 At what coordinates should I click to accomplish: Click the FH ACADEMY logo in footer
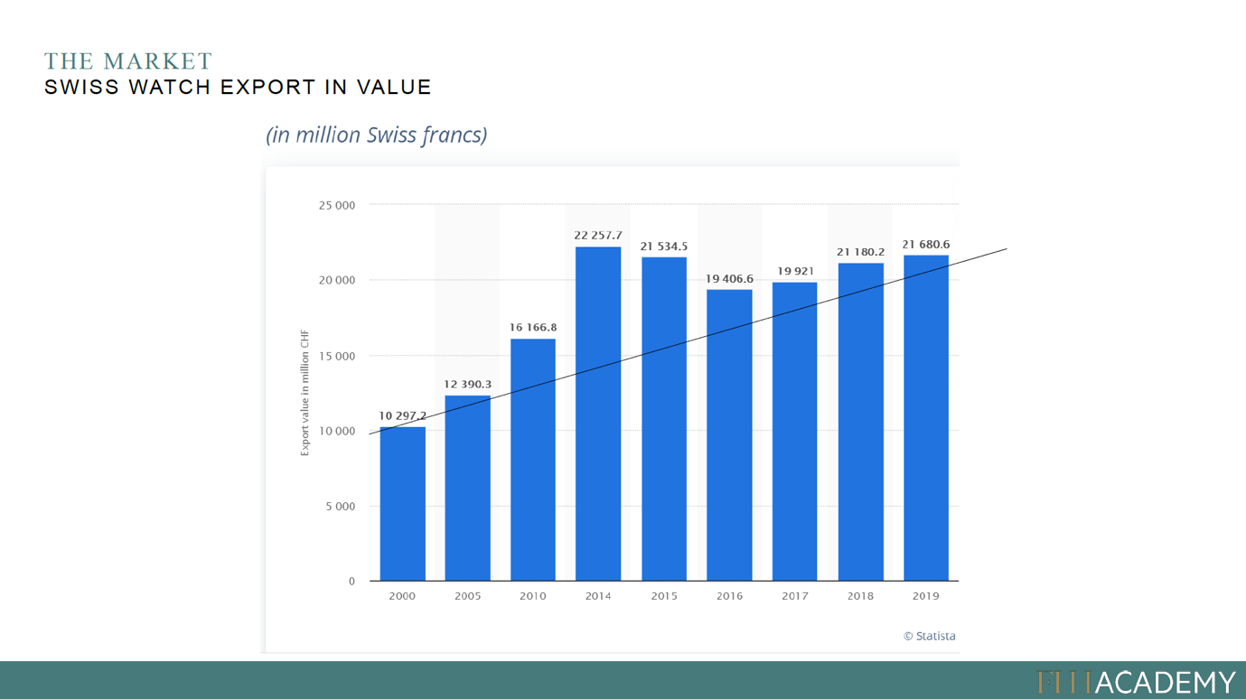coord(1137,682)
